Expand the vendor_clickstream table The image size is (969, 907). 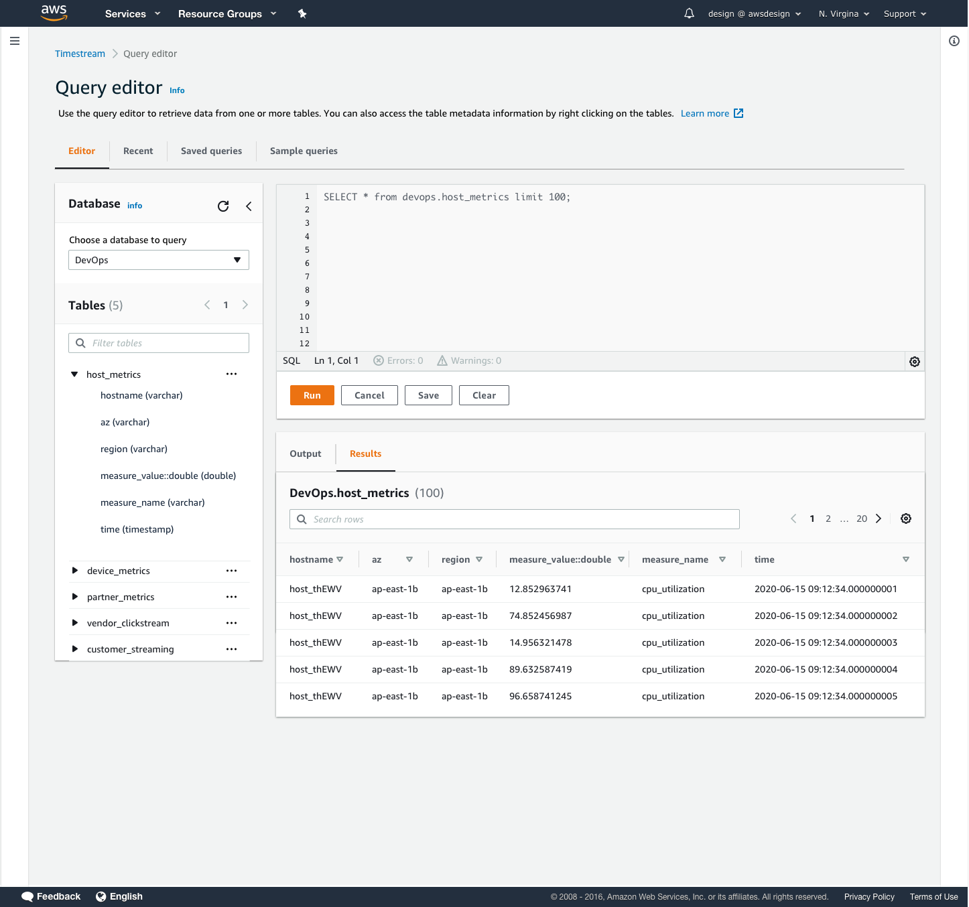click(x=74, y=623)
